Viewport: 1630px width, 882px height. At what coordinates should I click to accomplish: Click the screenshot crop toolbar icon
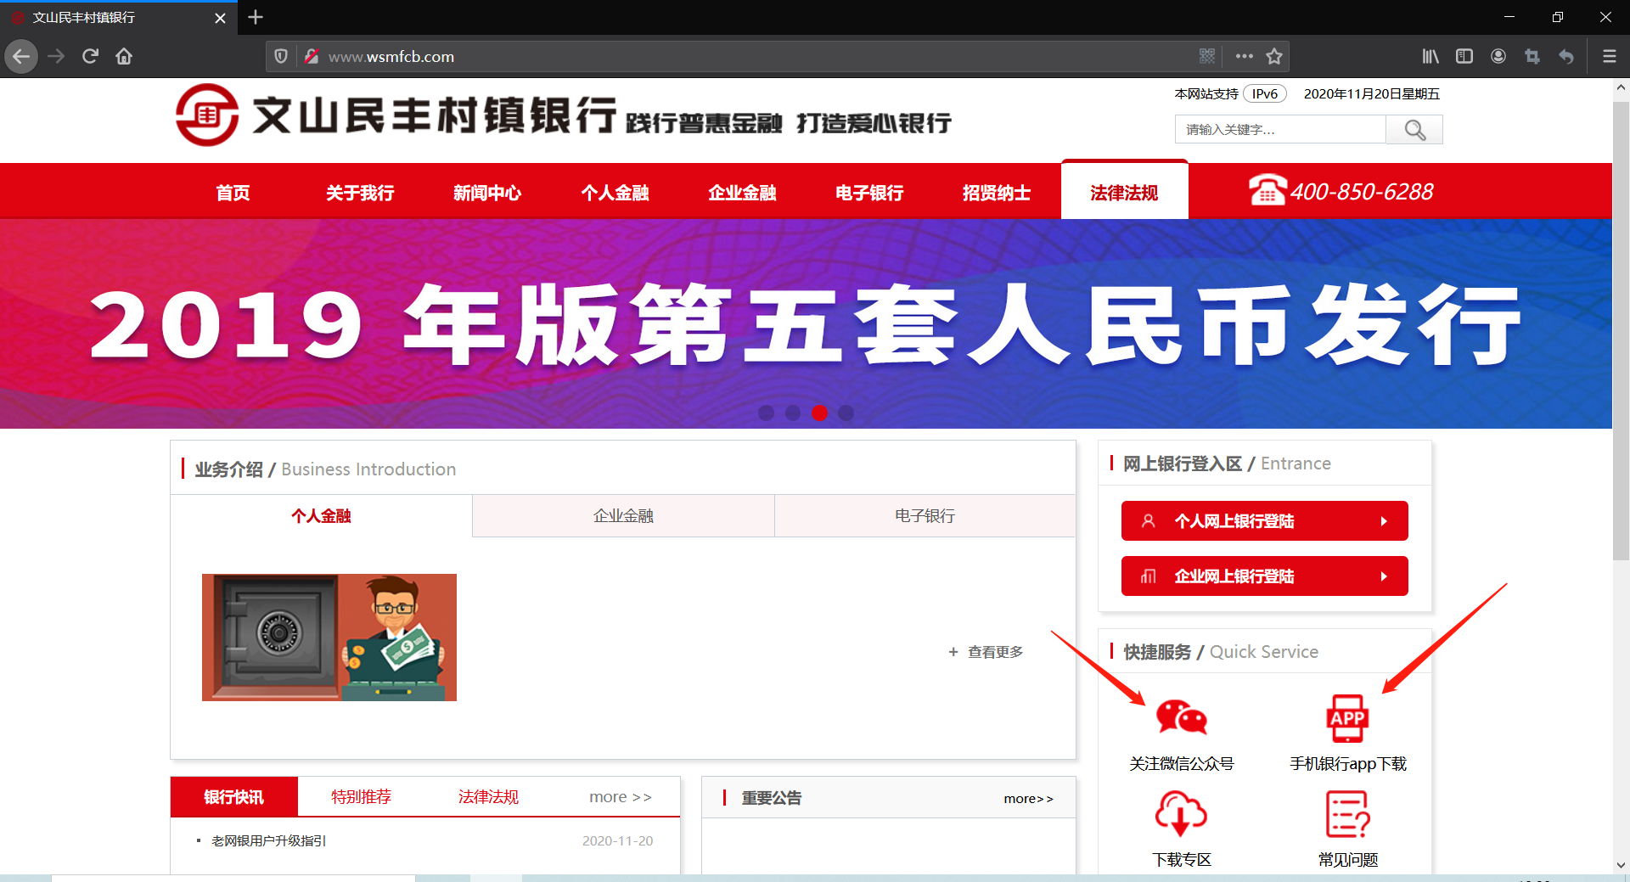point(1532,56)
